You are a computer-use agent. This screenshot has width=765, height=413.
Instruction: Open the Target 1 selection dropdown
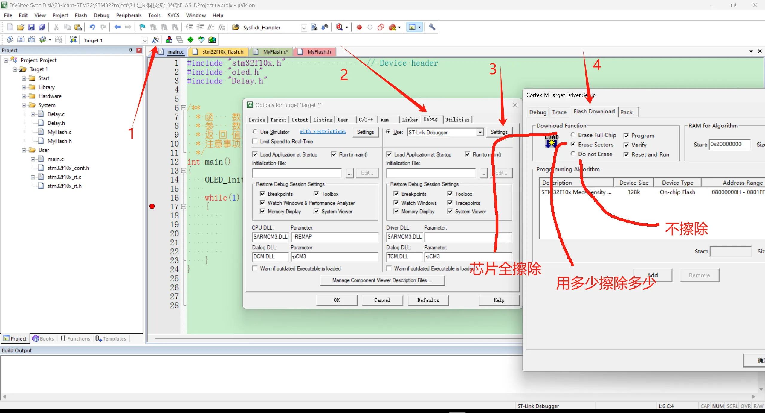145,40
